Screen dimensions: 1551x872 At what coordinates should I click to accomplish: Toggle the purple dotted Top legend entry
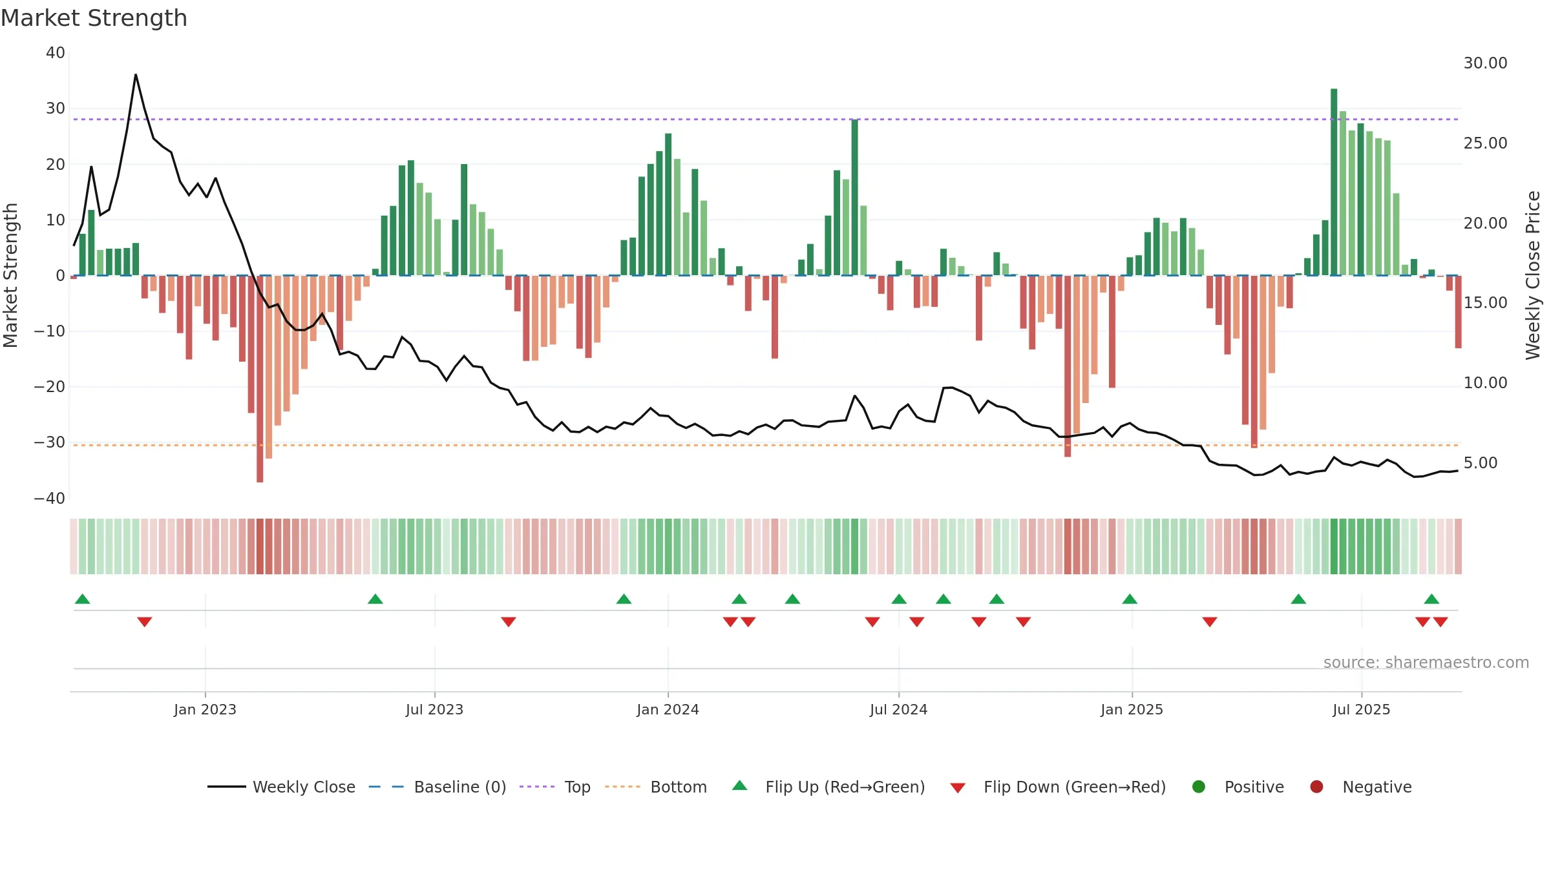pos(555,787)
